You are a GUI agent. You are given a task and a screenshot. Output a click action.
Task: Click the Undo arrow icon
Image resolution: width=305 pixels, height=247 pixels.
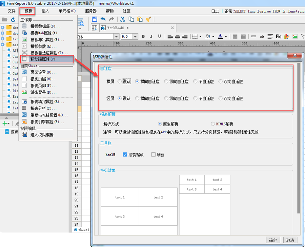103,19
